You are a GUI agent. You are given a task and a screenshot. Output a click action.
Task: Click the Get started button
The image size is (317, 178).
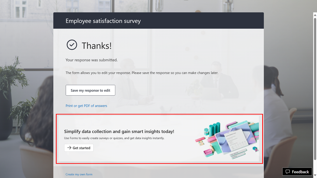pos(79,148)
